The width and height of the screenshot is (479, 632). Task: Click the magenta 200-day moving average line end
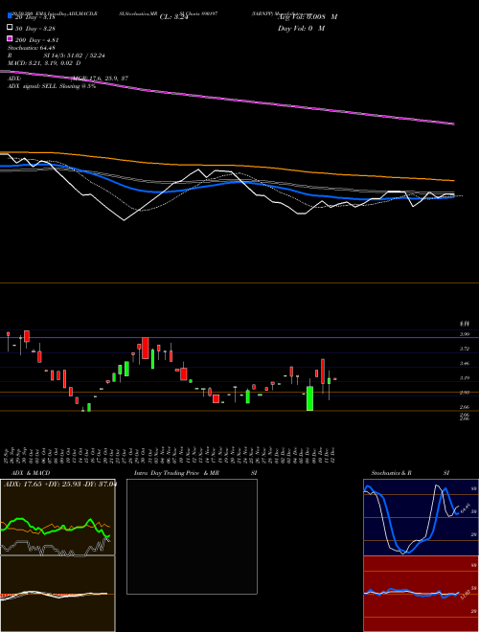click(453, 124)
